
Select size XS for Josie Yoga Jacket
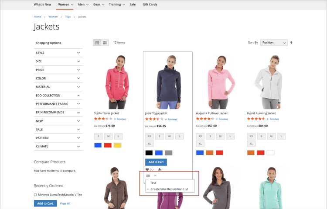click(x=149, y=136)
